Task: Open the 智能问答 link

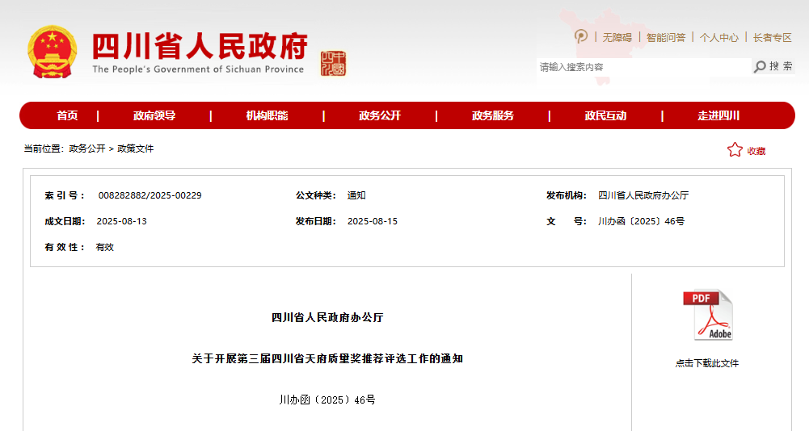Action: [x=666, y=38]
